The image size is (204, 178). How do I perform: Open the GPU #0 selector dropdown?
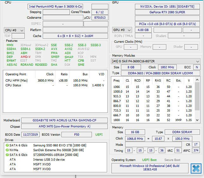(122, 30)
